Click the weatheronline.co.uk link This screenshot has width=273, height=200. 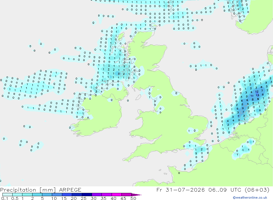tap(250, 198)
